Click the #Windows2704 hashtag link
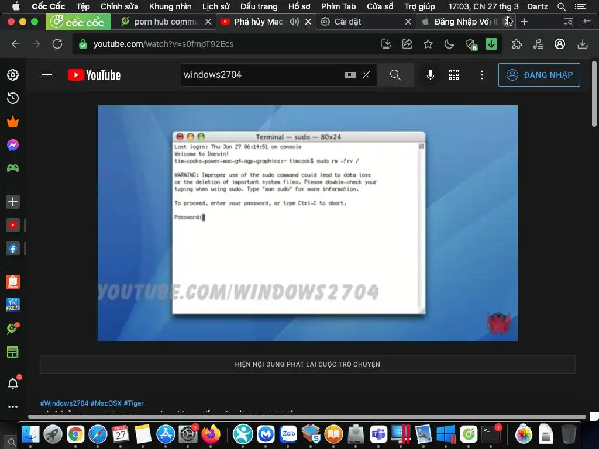The height and width of the screenshot is (449, 599). (64, 403)
